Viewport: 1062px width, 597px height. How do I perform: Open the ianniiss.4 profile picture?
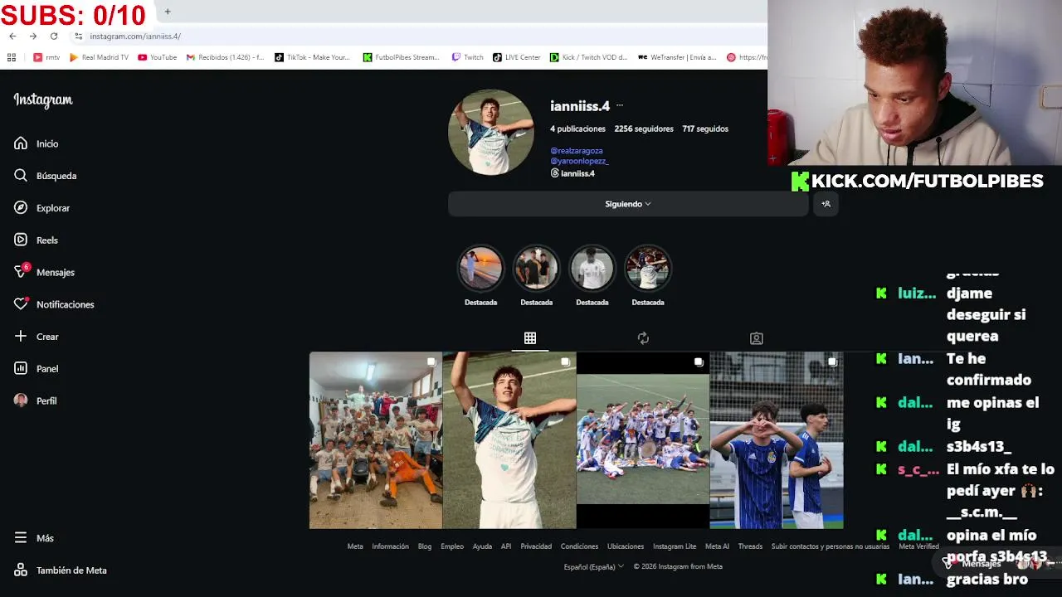coord(490,133)
